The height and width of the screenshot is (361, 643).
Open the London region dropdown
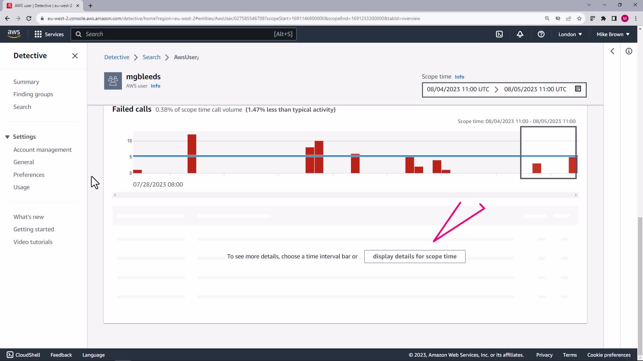coord(570,34)
